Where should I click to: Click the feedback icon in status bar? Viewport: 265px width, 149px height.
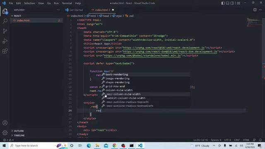[254, 140]
